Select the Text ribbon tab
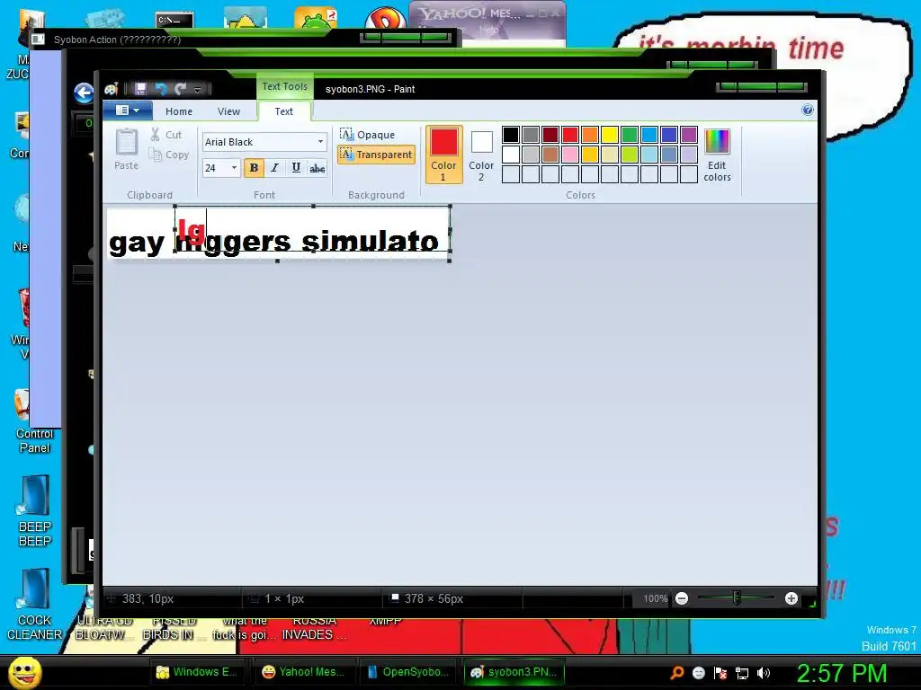The width and height of the screenshot is (921, 690). (x=283, y=111)
